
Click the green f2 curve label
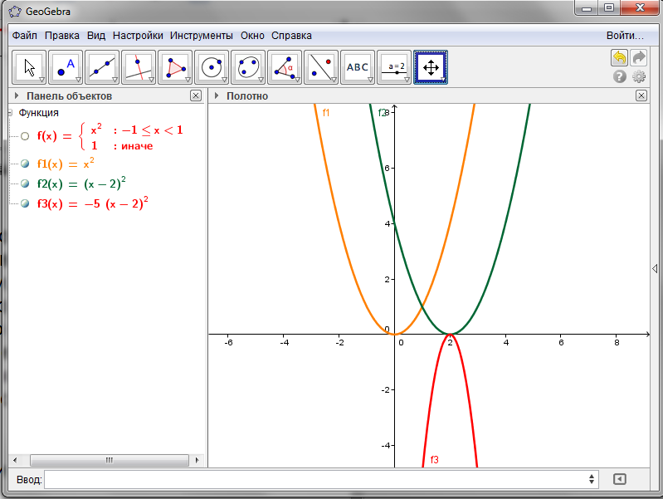click(382, 113)
